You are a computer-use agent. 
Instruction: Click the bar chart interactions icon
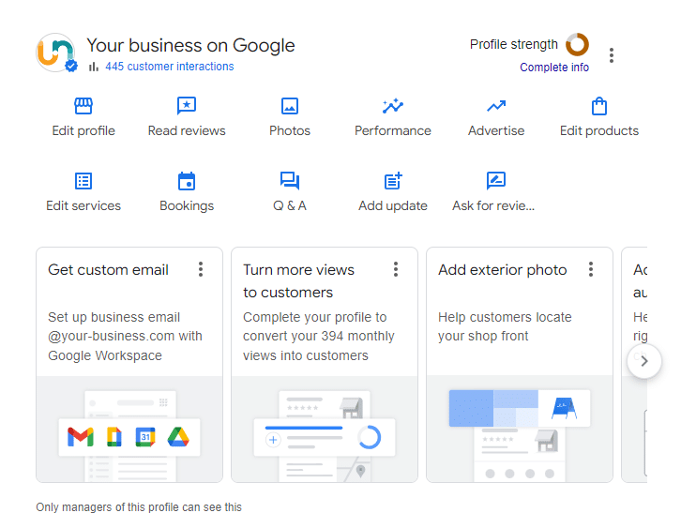94,67
